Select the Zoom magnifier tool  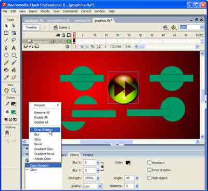[14, 90]
